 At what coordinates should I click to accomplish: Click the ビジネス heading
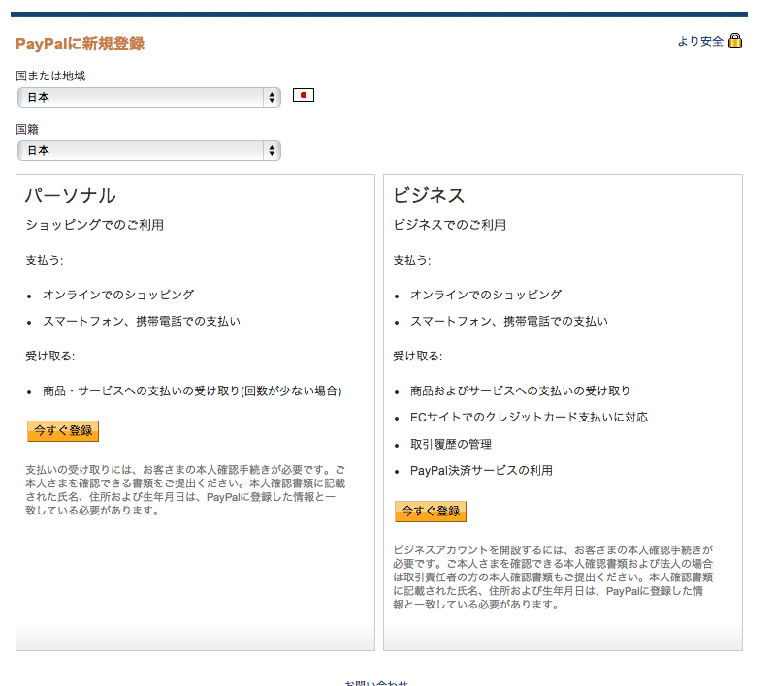click(429, 196)
